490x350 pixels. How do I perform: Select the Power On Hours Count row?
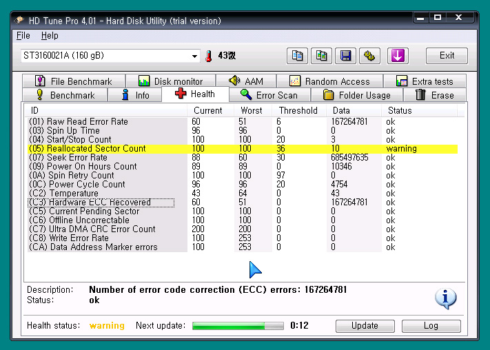pos(243,166)
